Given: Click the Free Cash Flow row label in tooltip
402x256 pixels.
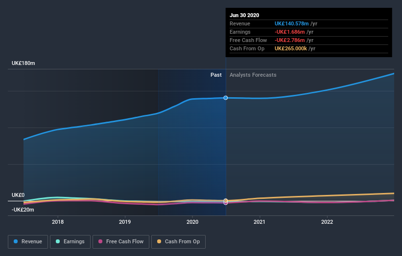Looking at the screenshot, I should [x=248, y=40].
